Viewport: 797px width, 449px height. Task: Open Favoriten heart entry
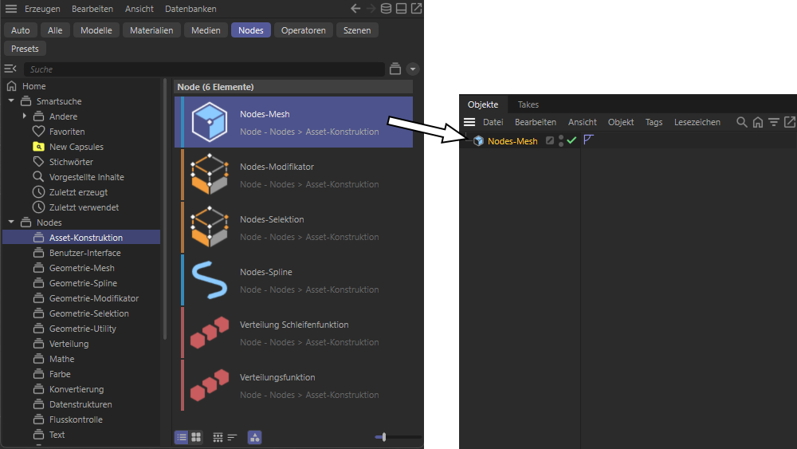coord(67,132)
